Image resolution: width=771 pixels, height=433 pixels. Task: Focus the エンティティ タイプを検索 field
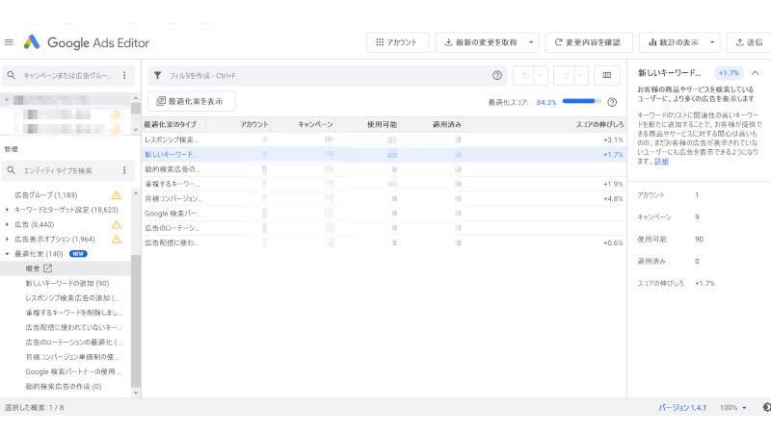pos(67,171)
